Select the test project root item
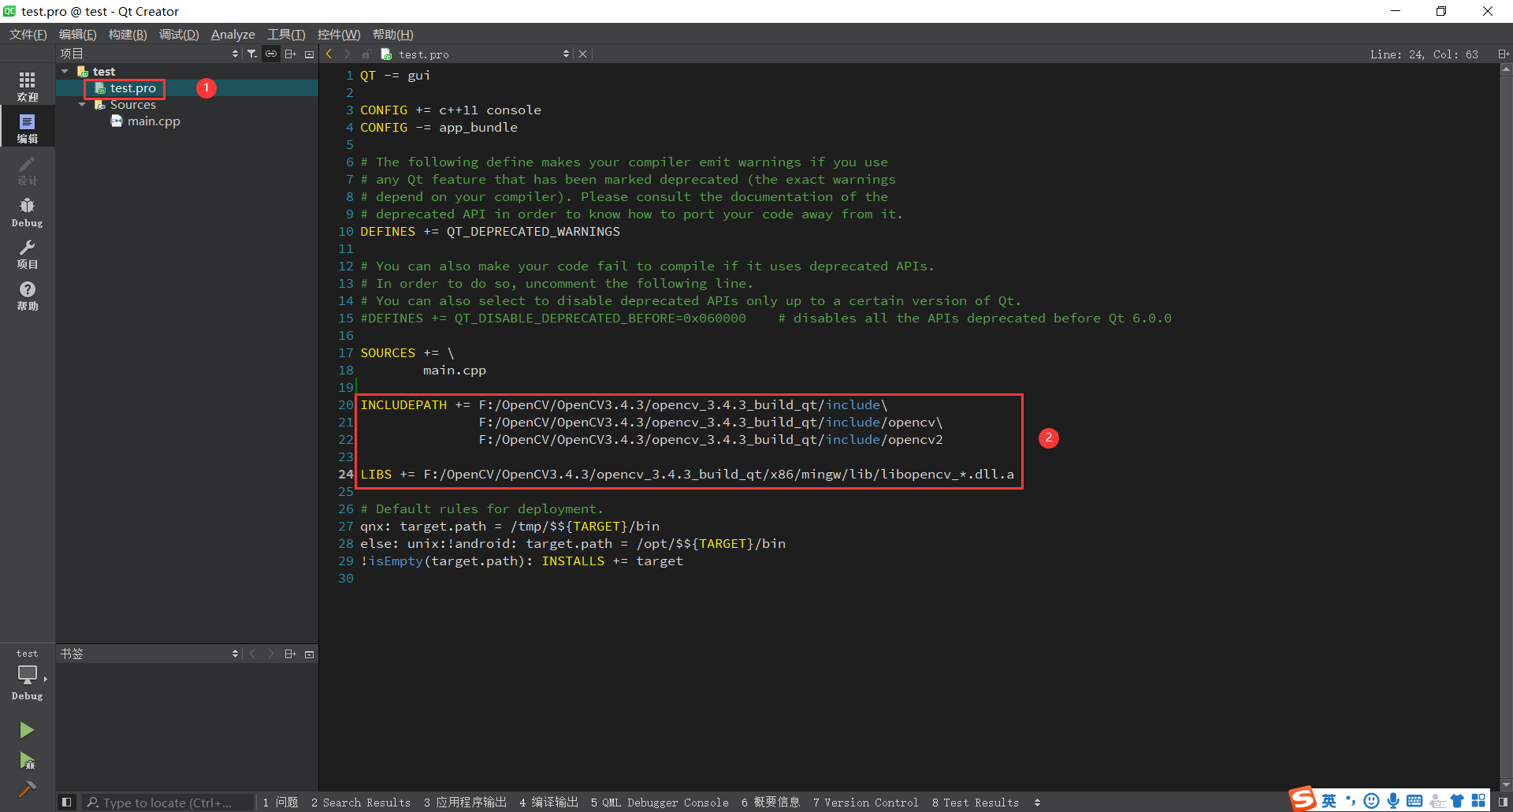The width and height of the screenshot is (1513, 812). 103,71
